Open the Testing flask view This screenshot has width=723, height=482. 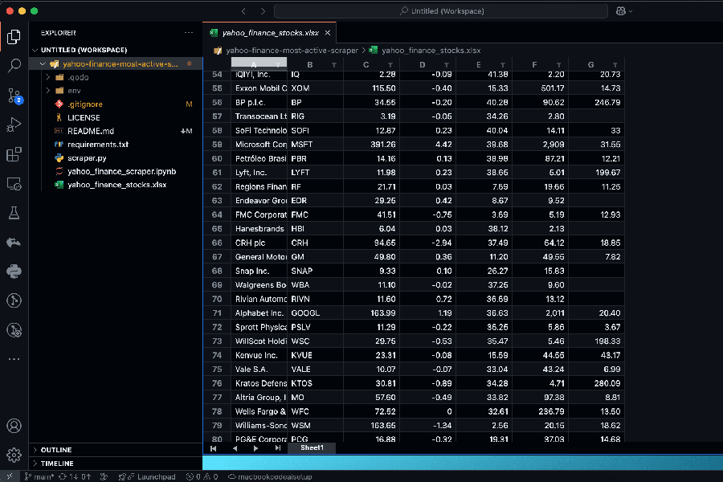tap(14, 213)
